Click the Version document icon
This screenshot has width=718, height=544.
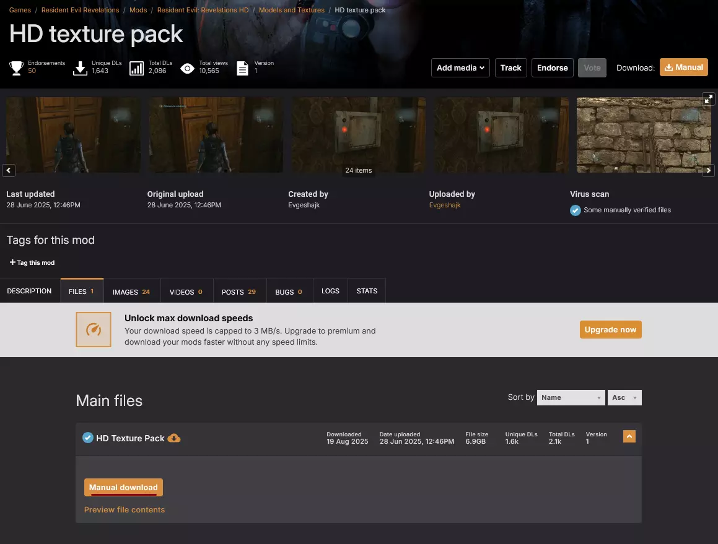[x=242, y=68]
